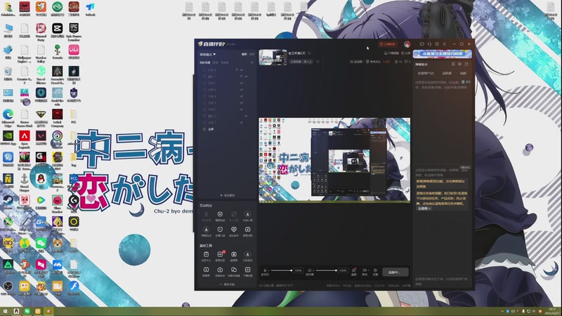Click the 去查看 link in notice
The image size is (562, 316).
(x=424, y=208)
